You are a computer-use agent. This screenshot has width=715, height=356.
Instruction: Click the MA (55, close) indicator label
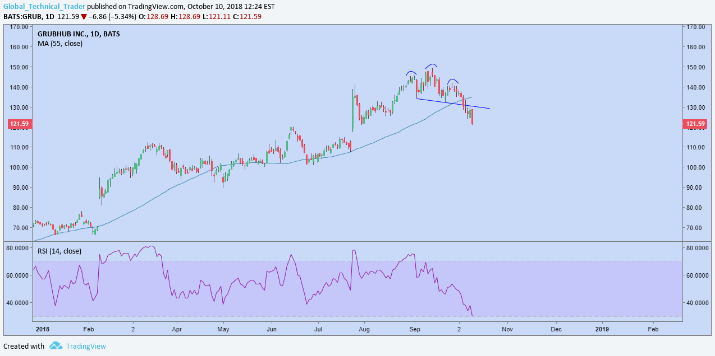pyautogui.click(x=60, y=43)
